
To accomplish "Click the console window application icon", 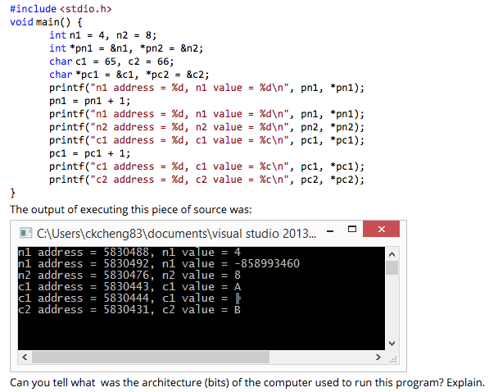I will pyautogui.click(x=25, y=233).
